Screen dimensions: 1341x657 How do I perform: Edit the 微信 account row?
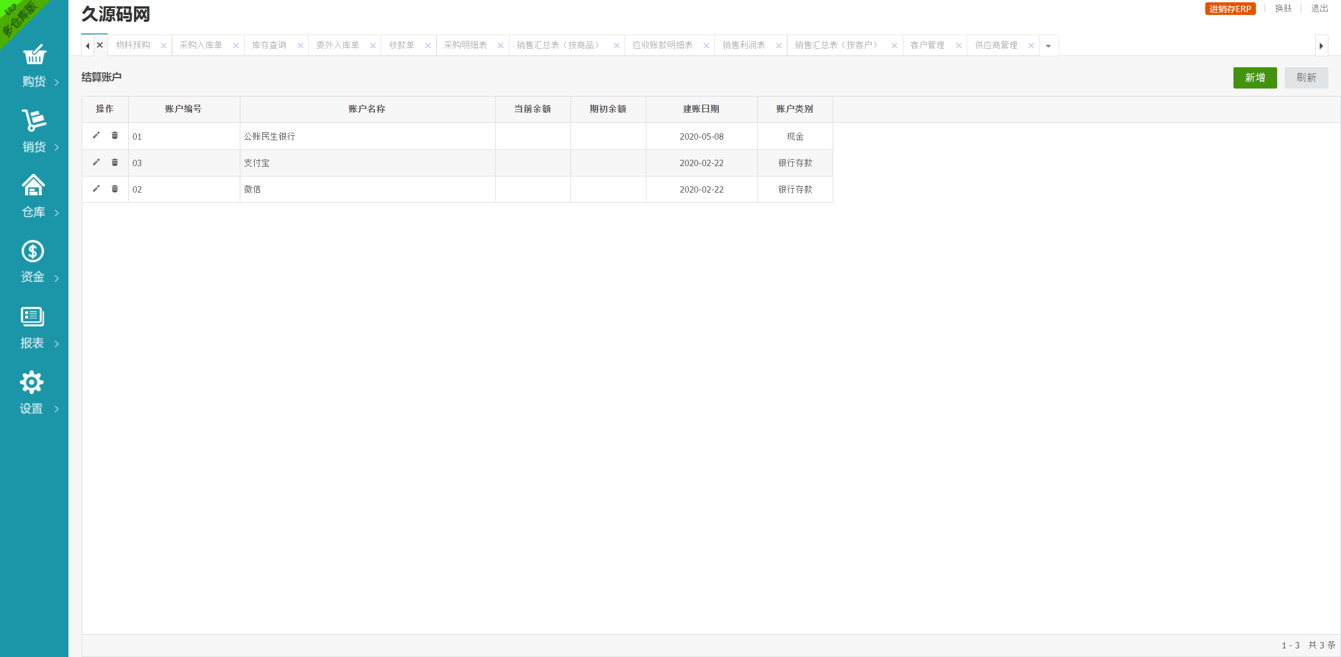[x=96, y=189]
